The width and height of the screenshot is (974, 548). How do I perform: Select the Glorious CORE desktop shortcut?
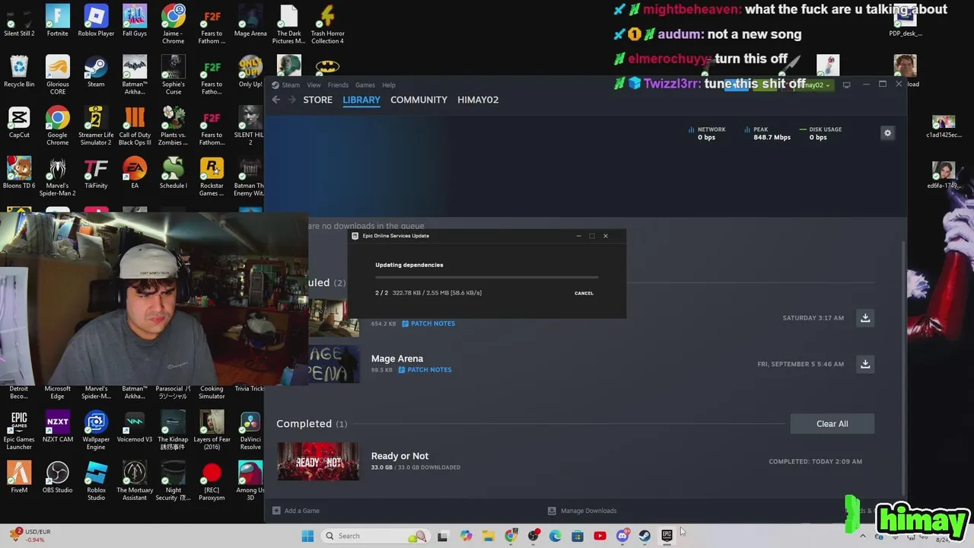point(57,75)
